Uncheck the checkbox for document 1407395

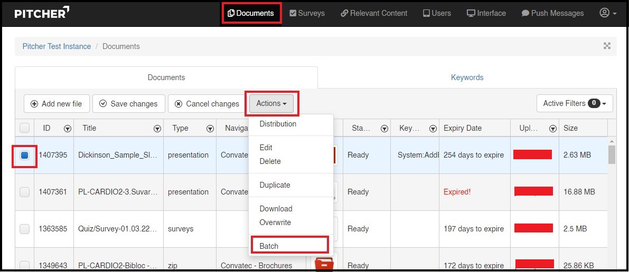[x=25, y=156]
